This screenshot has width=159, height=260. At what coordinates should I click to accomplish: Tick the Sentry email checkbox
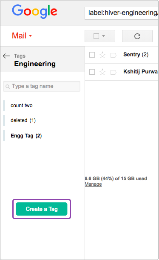point(92,55)
